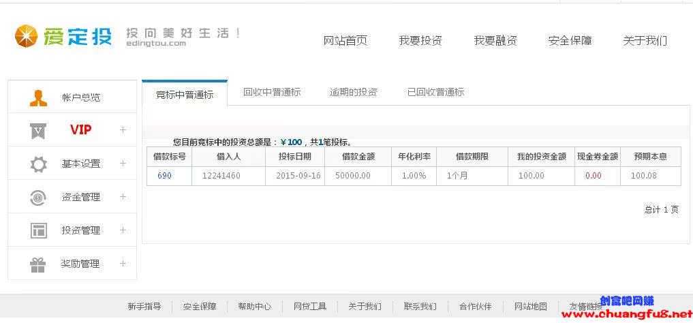The width and height of the screenshot is (693, 323).
Task: Click the 基本设置 gear icon
Action: coord(38,164)
